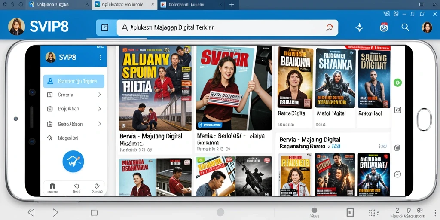Click the rounded grey icon on right edge
The height and width of the screenshot is (220, 440).
coord(397,148)
